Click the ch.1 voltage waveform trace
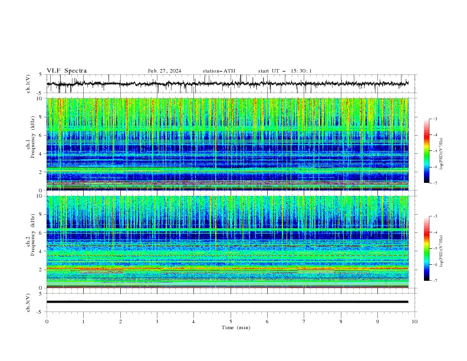This screenshot has height=361, width=467. (227, 84)
